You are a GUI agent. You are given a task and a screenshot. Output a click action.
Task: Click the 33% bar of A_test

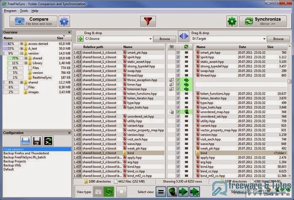click(11, 49)
